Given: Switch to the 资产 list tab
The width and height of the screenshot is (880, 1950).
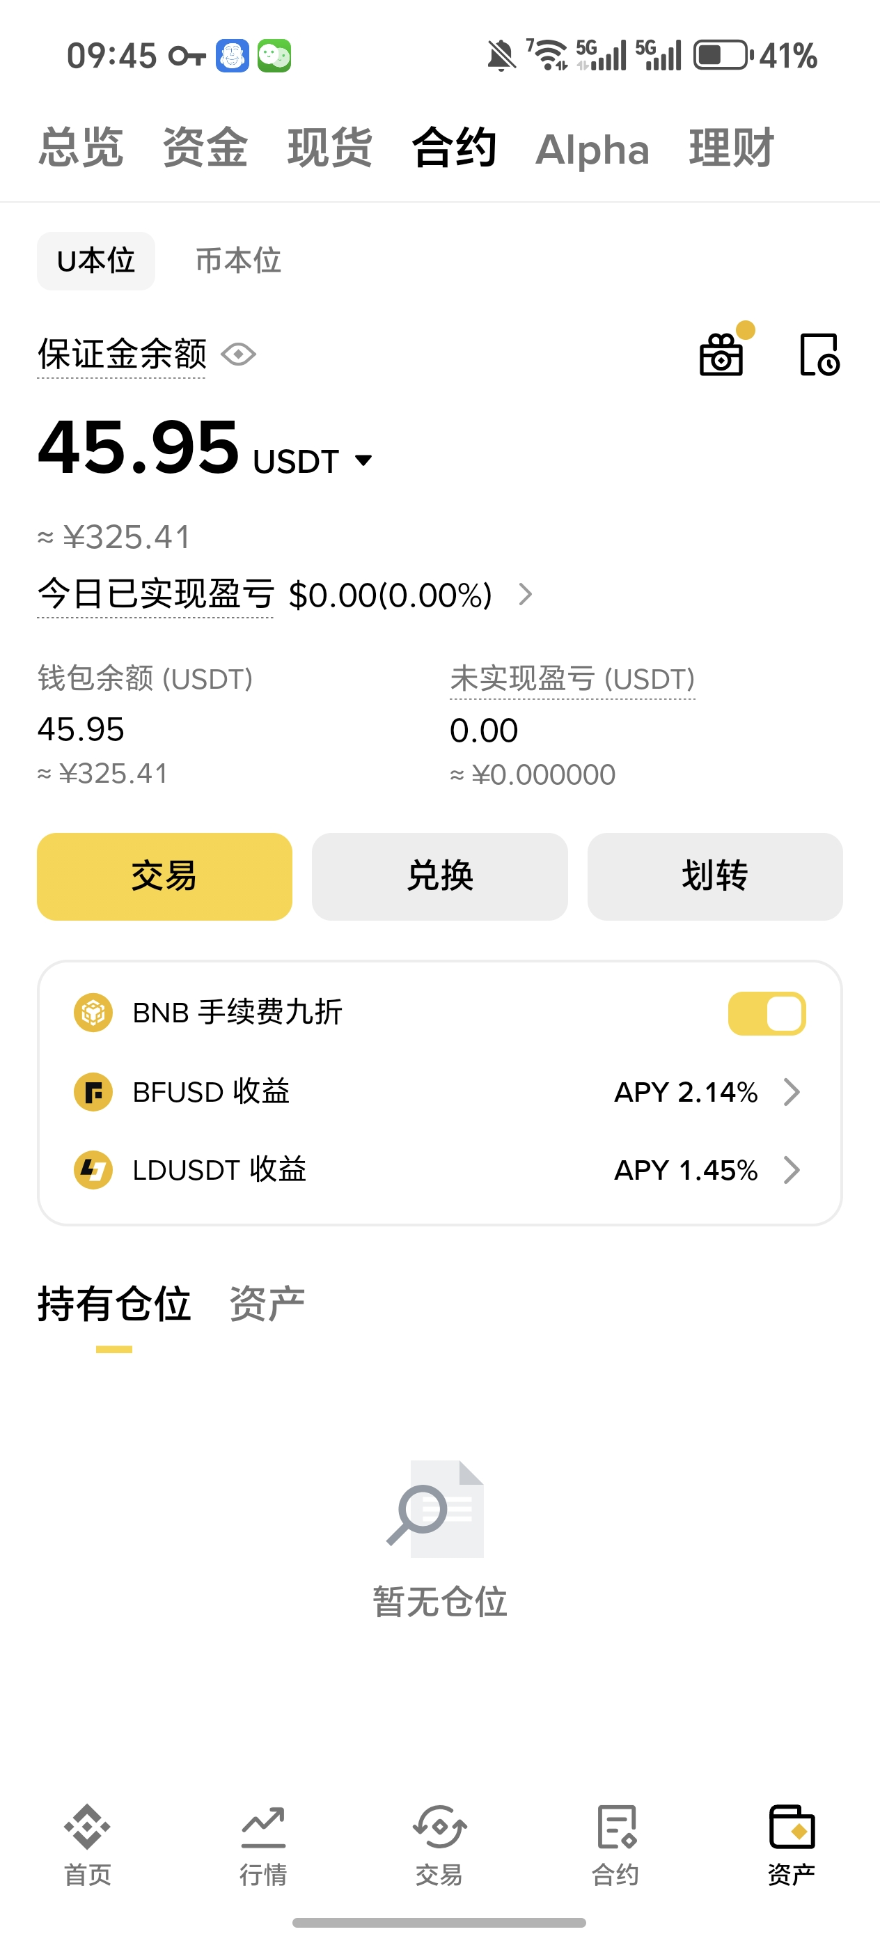Looking at the screenshot, I should [x=267, y=1304].
